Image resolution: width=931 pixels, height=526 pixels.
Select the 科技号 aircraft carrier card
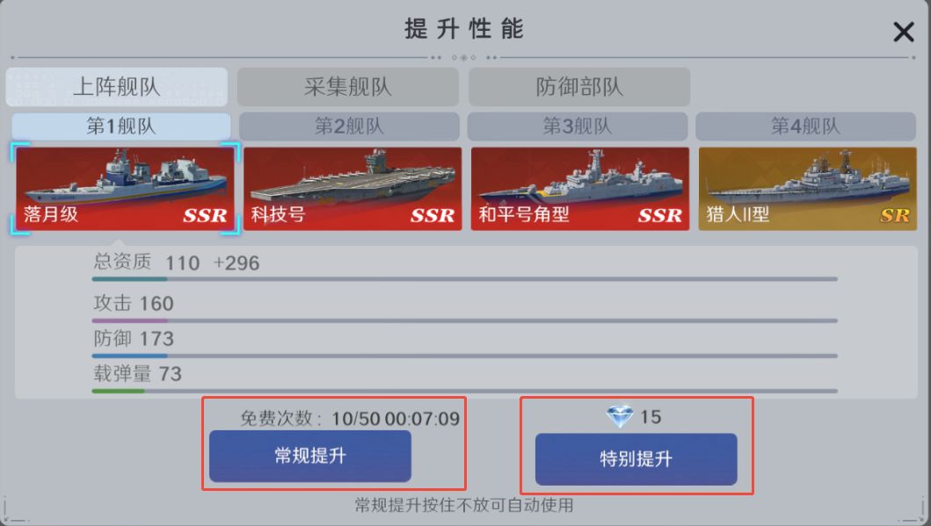point(353,189)
